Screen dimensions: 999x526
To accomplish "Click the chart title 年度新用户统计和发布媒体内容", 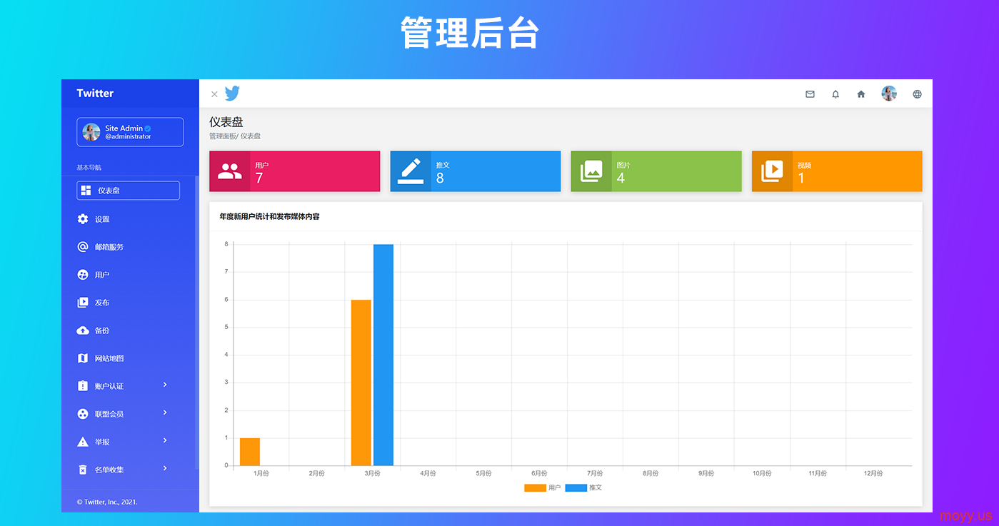I will pyautogui.click(x=269, y=216).
